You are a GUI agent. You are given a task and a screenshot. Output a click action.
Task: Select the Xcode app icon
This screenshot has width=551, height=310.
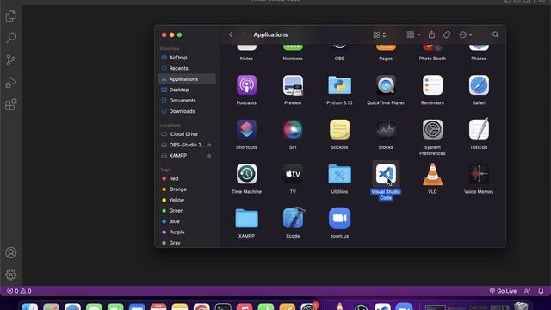[293, 218]
